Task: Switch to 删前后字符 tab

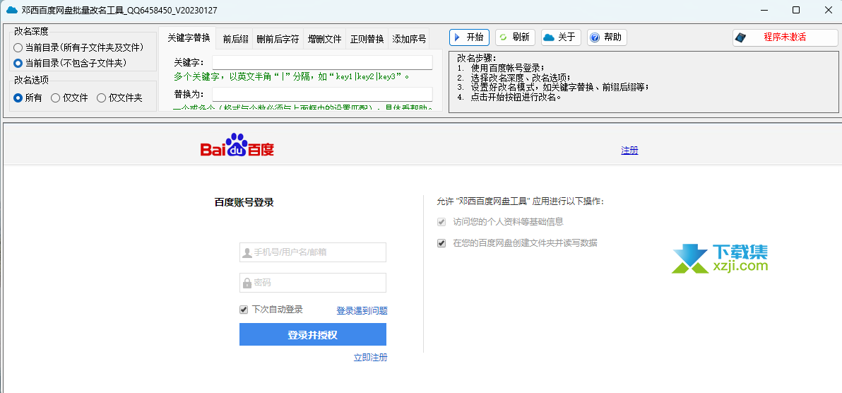Action: point(278,39)
